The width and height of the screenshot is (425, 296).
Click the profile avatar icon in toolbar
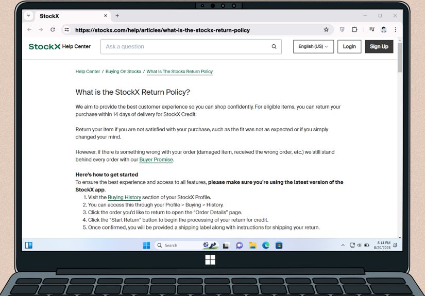[x=383, y=30]
